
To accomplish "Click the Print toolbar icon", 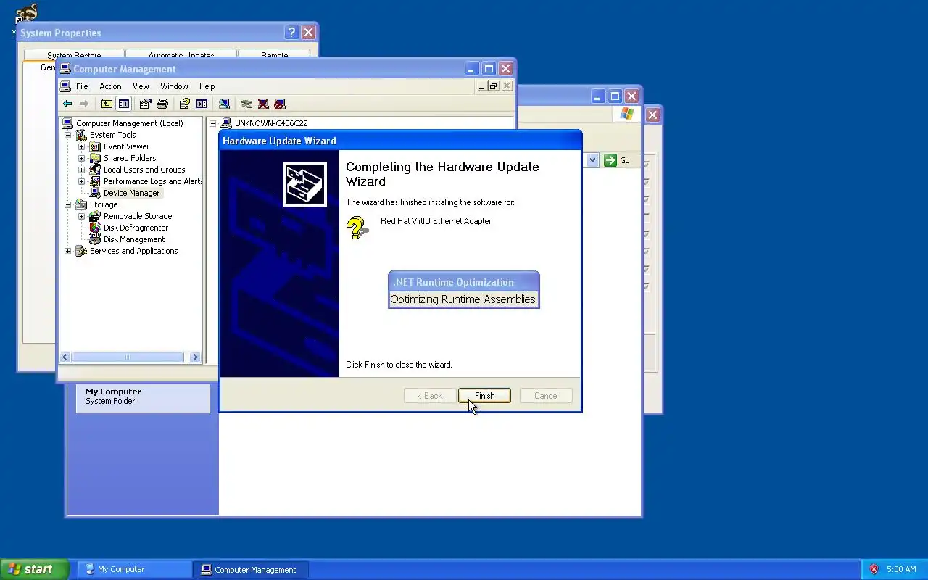I will [162, 104].
